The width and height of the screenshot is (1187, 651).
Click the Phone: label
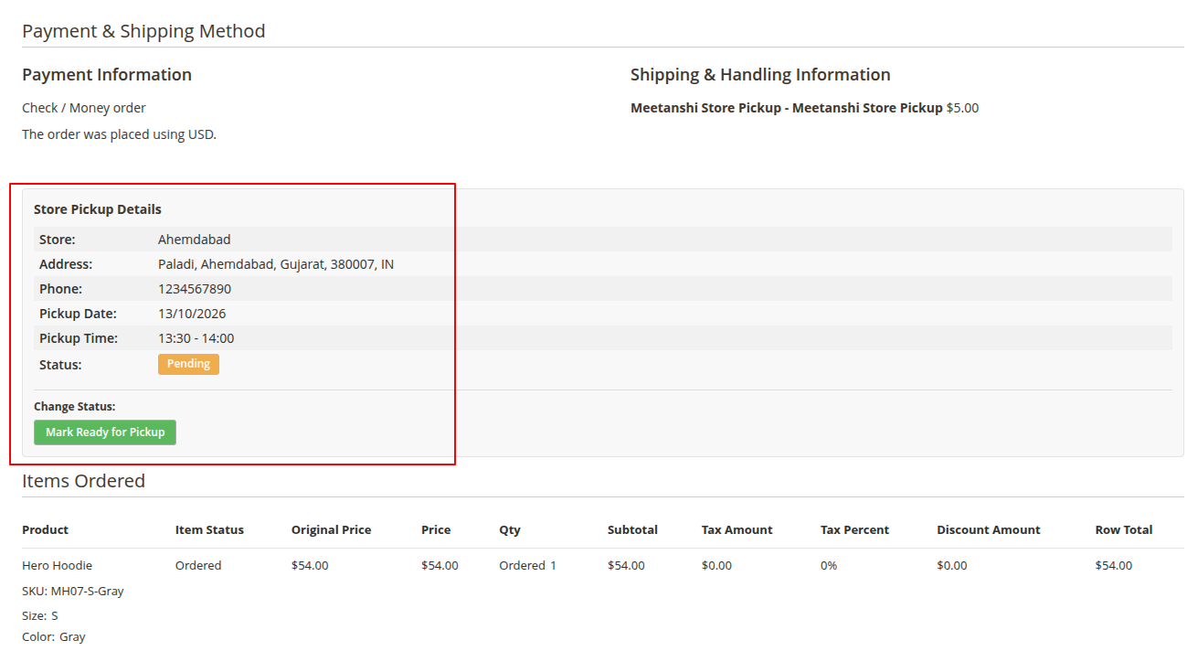pos(60,289)
